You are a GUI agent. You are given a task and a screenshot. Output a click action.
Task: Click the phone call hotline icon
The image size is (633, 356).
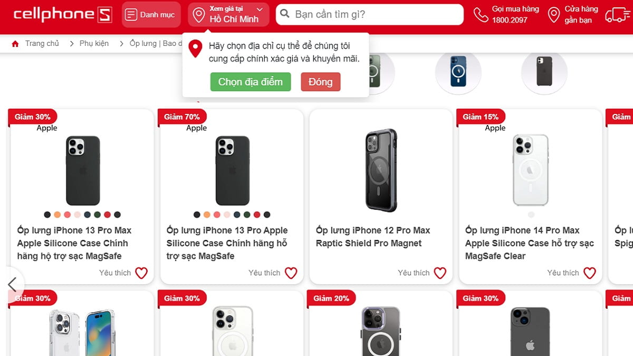click(x=481, y=15)
